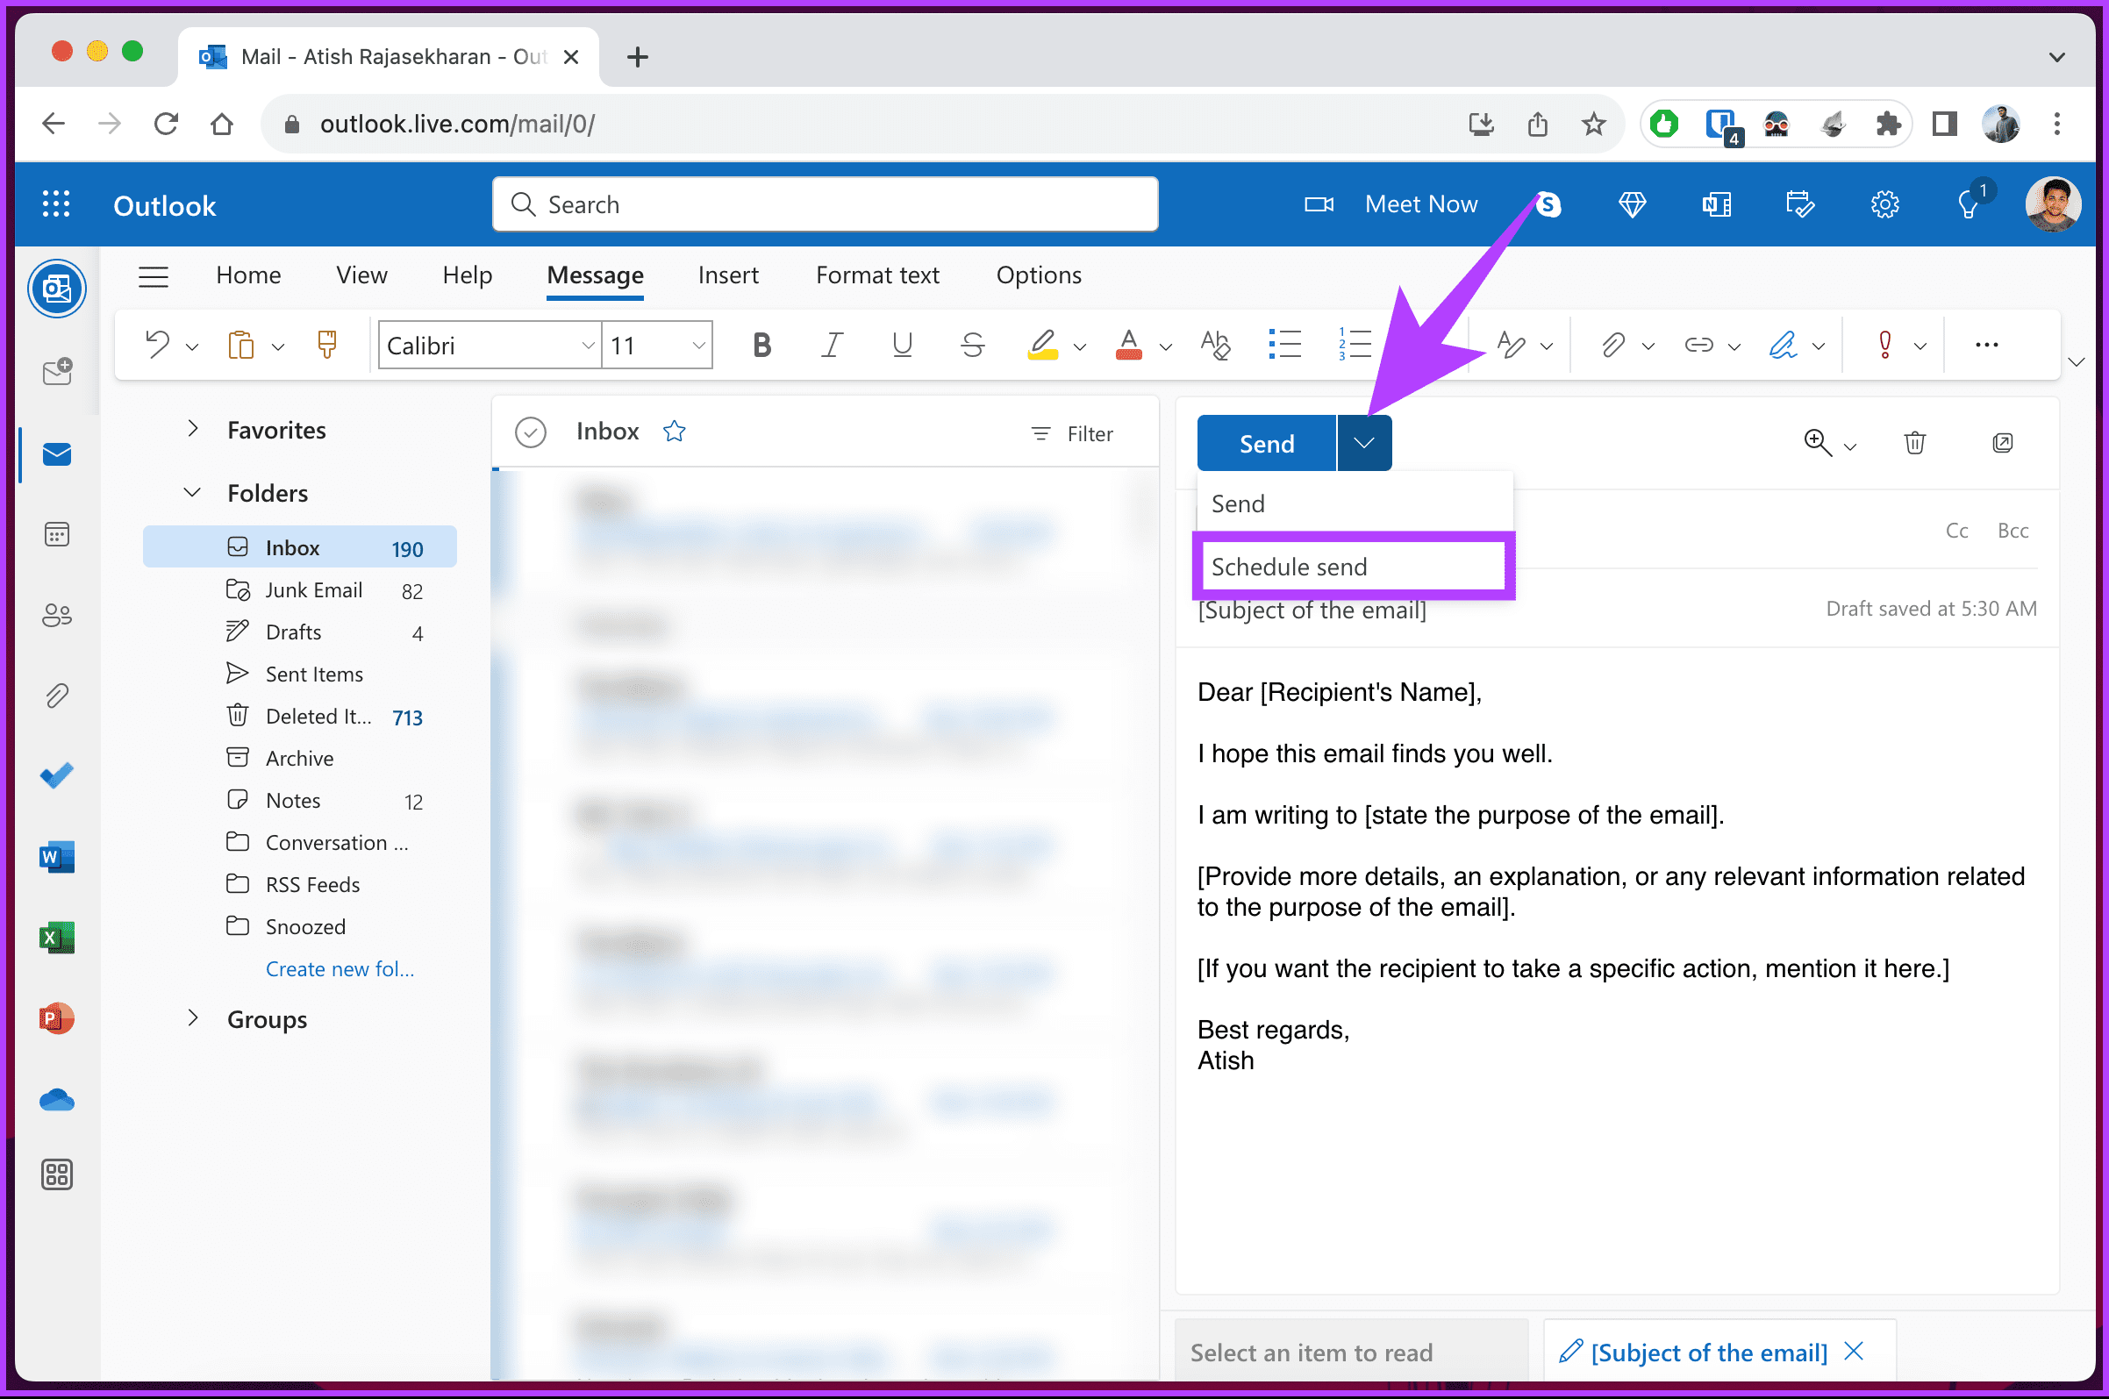Open the font color red swatch

point(1128,346)
